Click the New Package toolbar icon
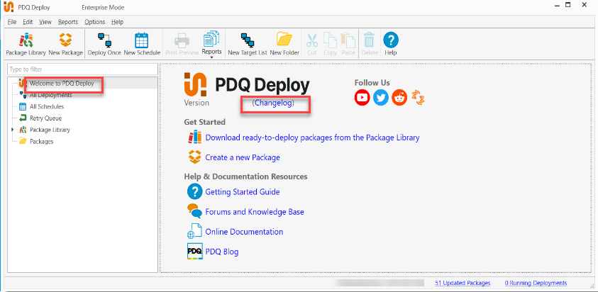The image size is (598, 292). coord(65,43)
